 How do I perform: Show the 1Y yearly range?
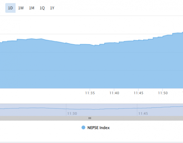click(x=52, y=8)
